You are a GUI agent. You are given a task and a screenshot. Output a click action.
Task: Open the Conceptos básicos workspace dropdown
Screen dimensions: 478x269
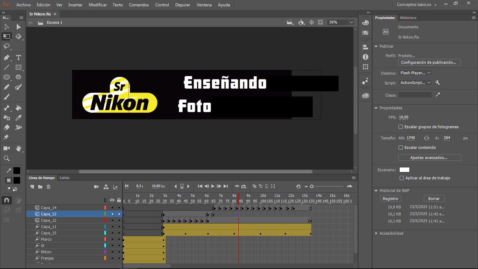(x=417, y=5)
